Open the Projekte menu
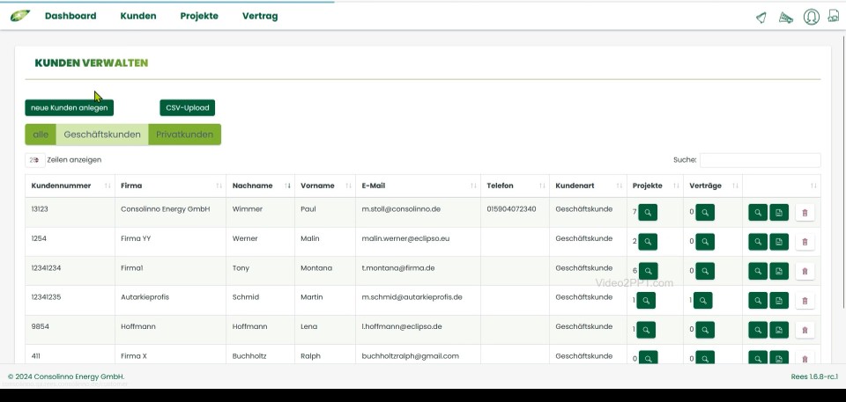The height and width of the screenshot is (402, 846). (x=199, y=16)
